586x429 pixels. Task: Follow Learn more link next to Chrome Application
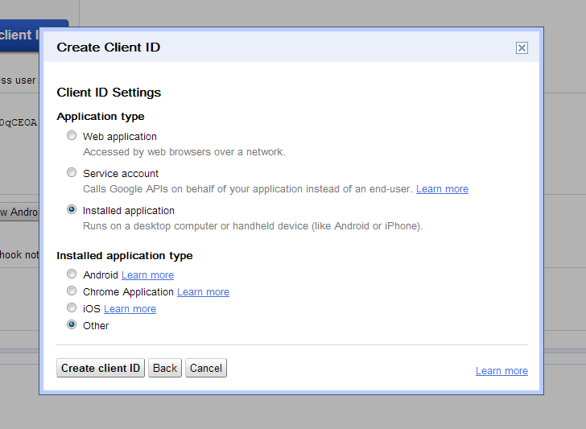(203, 292)
